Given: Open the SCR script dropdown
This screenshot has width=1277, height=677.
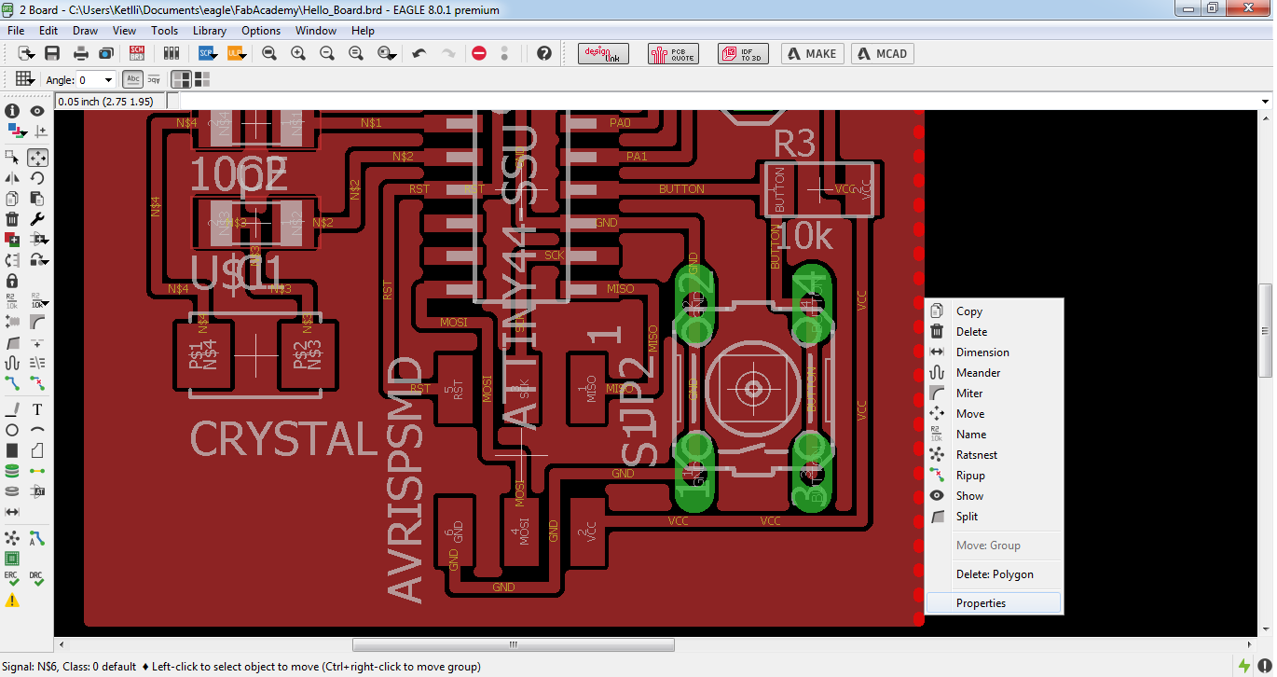Looking at the screenshot, I should [x=209, y=53].
